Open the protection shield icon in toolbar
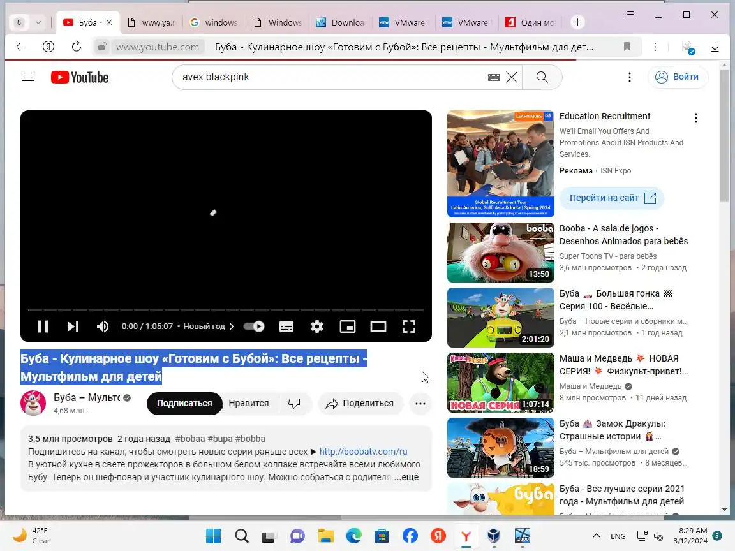 [x=688, y=47]
